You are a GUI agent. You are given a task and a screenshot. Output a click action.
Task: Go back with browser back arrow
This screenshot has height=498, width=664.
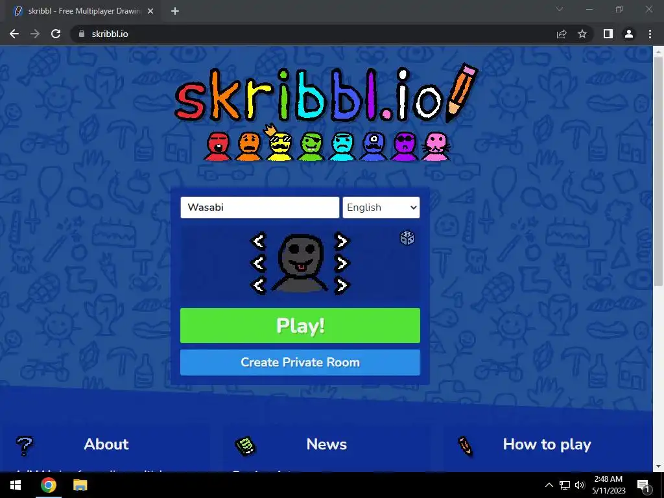[14, 34]
